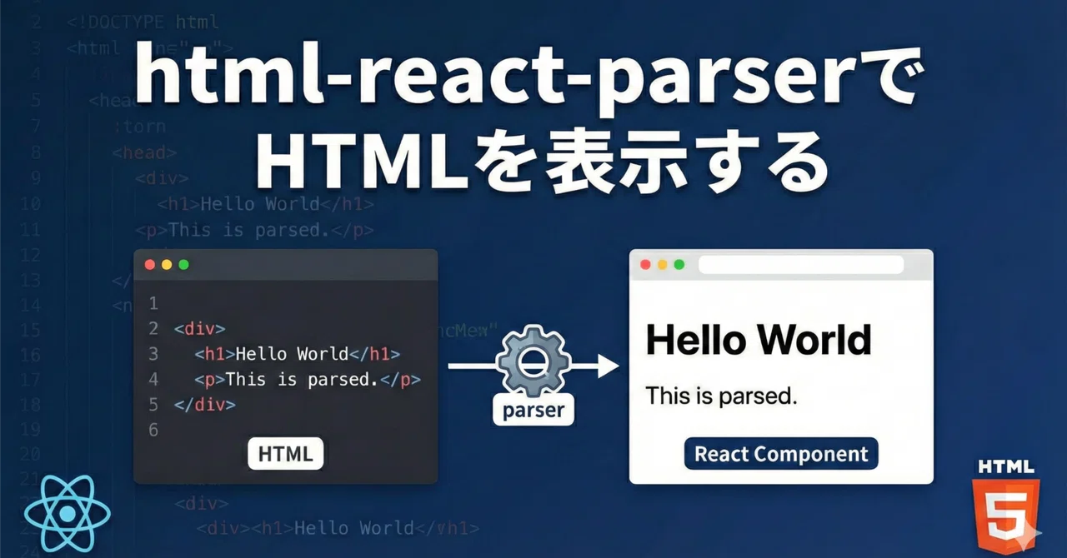
Task: Click the parser label under the gear
Action: (x=533, y=411)
